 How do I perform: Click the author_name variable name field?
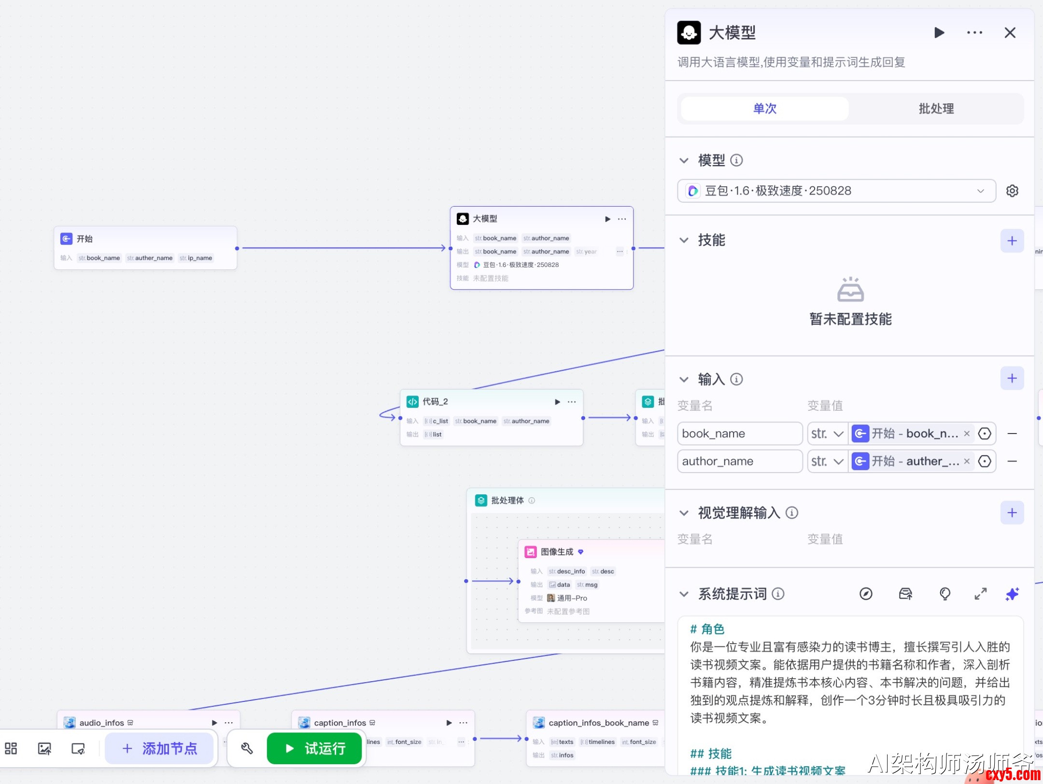click(x=739, y=461)
